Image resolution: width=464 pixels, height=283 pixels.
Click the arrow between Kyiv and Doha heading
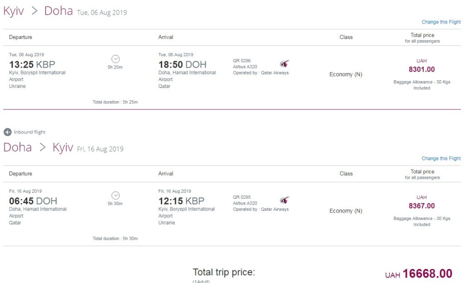point(34,11)
